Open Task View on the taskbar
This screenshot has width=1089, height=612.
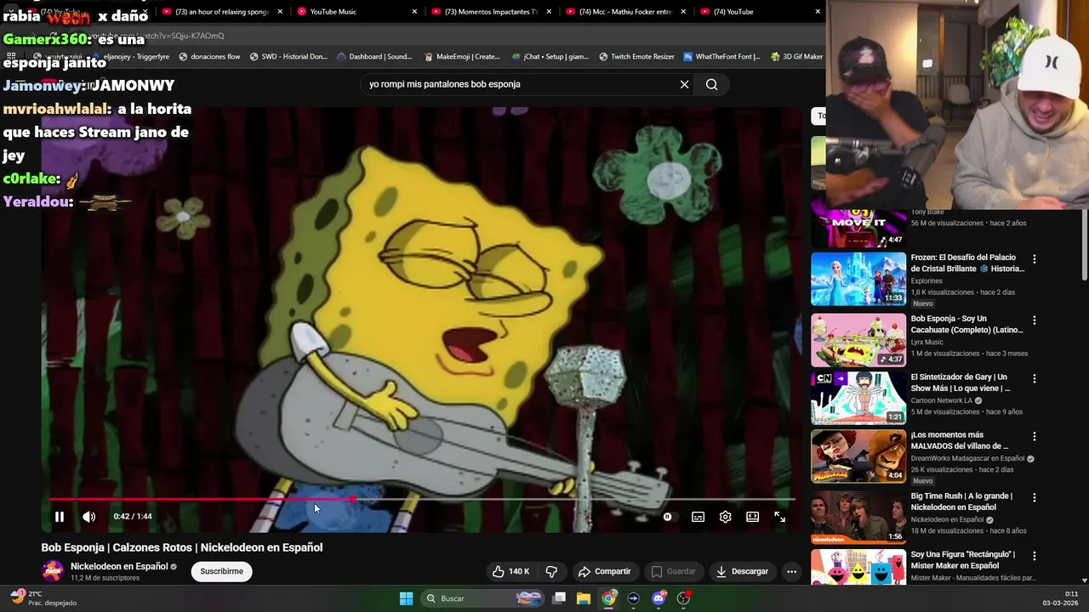(x=559, y=598)
